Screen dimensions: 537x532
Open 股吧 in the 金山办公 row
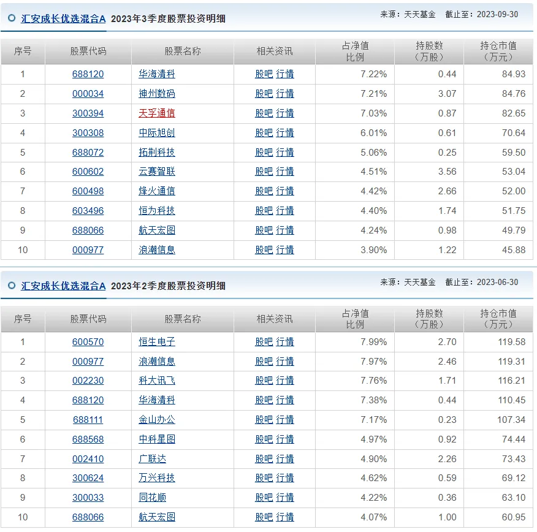point(264,420)
